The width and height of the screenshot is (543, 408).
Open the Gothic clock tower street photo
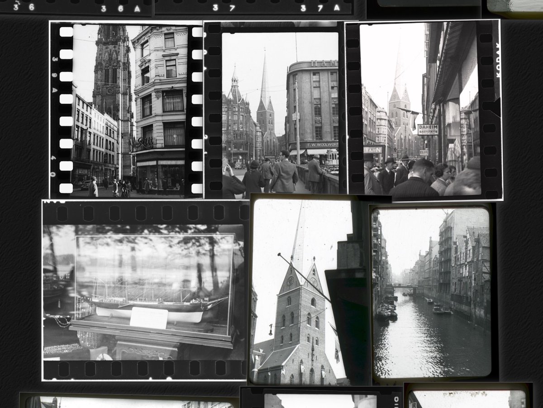[126, 110]
